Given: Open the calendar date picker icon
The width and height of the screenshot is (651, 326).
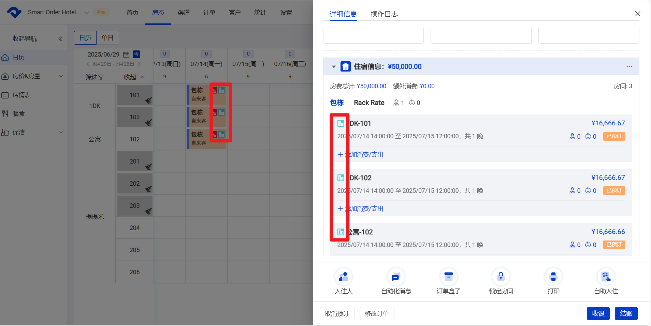Looking at the screenshot, I should click(126, 55).
